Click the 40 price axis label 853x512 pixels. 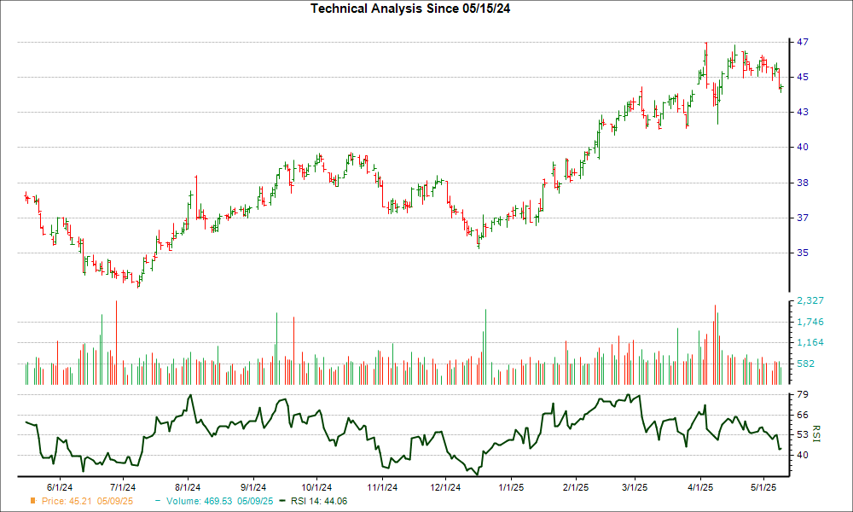[803, 147]
